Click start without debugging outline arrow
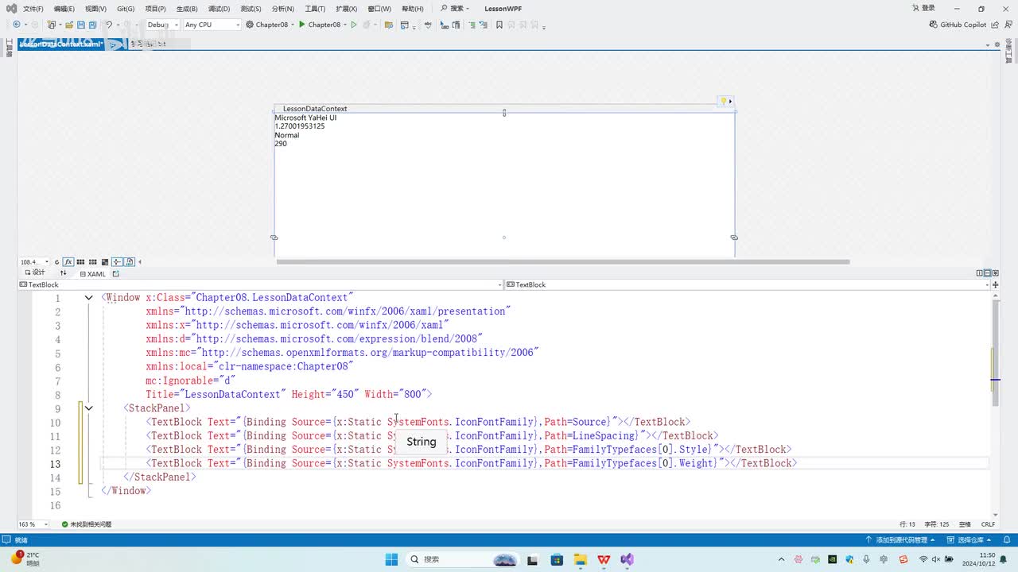1018x572 pixels. (355, 25)
